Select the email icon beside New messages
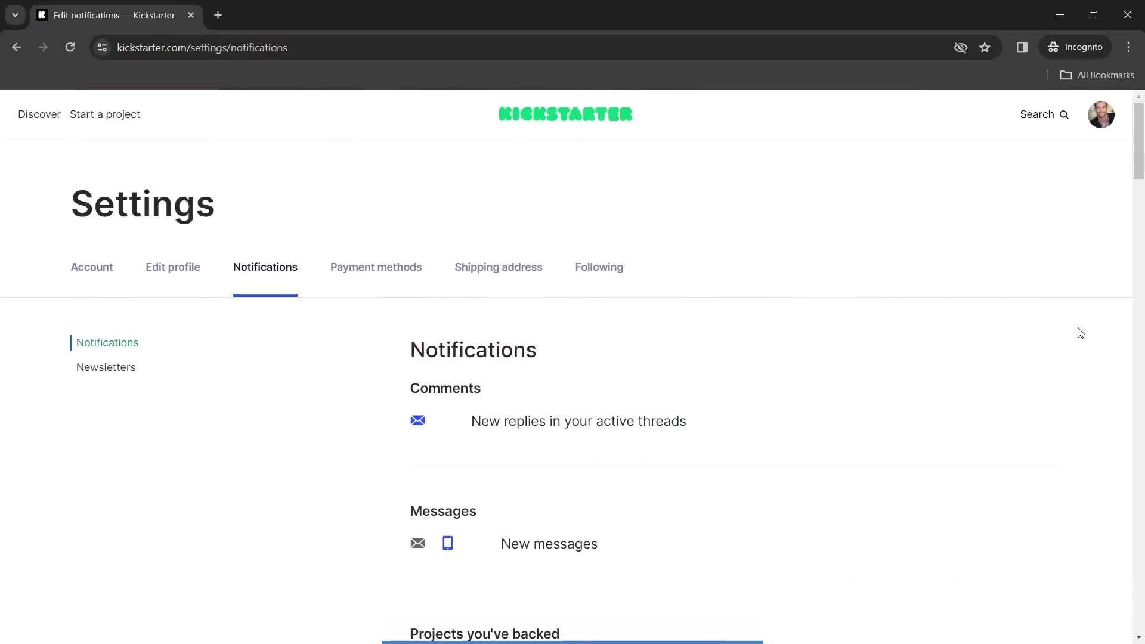 click(418, 543)
